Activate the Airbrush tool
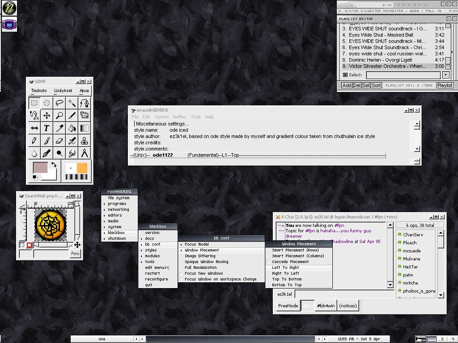458x343 pixels. click(72, 141)
